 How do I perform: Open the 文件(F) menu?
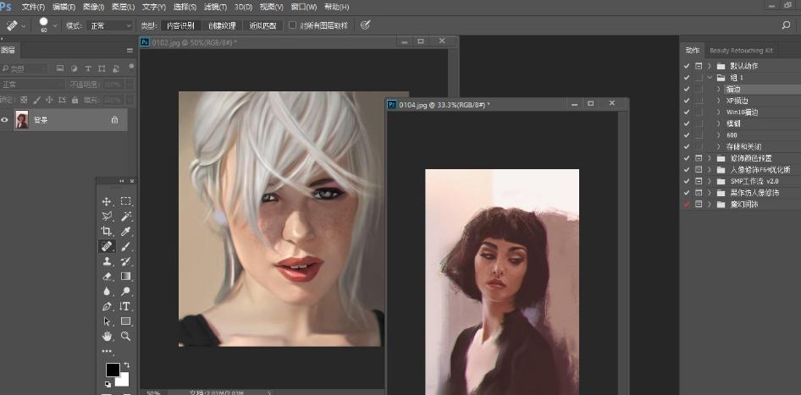point(33,7)
